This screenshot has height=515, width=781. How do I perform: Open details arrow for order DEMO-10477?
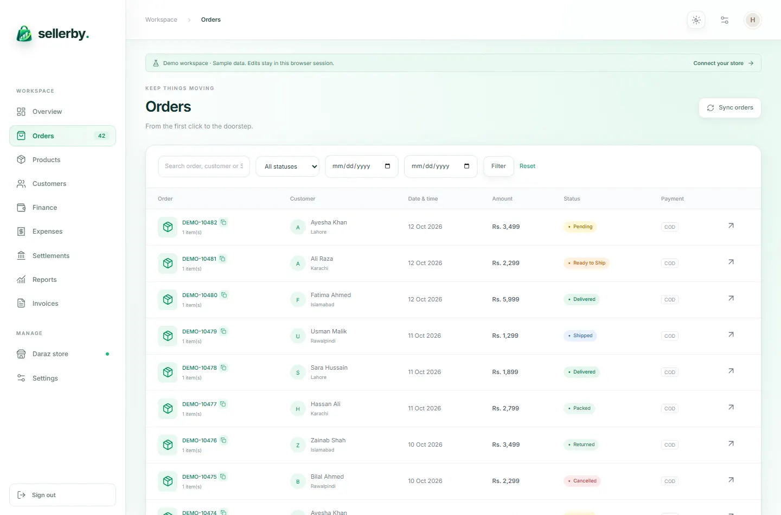731,407
